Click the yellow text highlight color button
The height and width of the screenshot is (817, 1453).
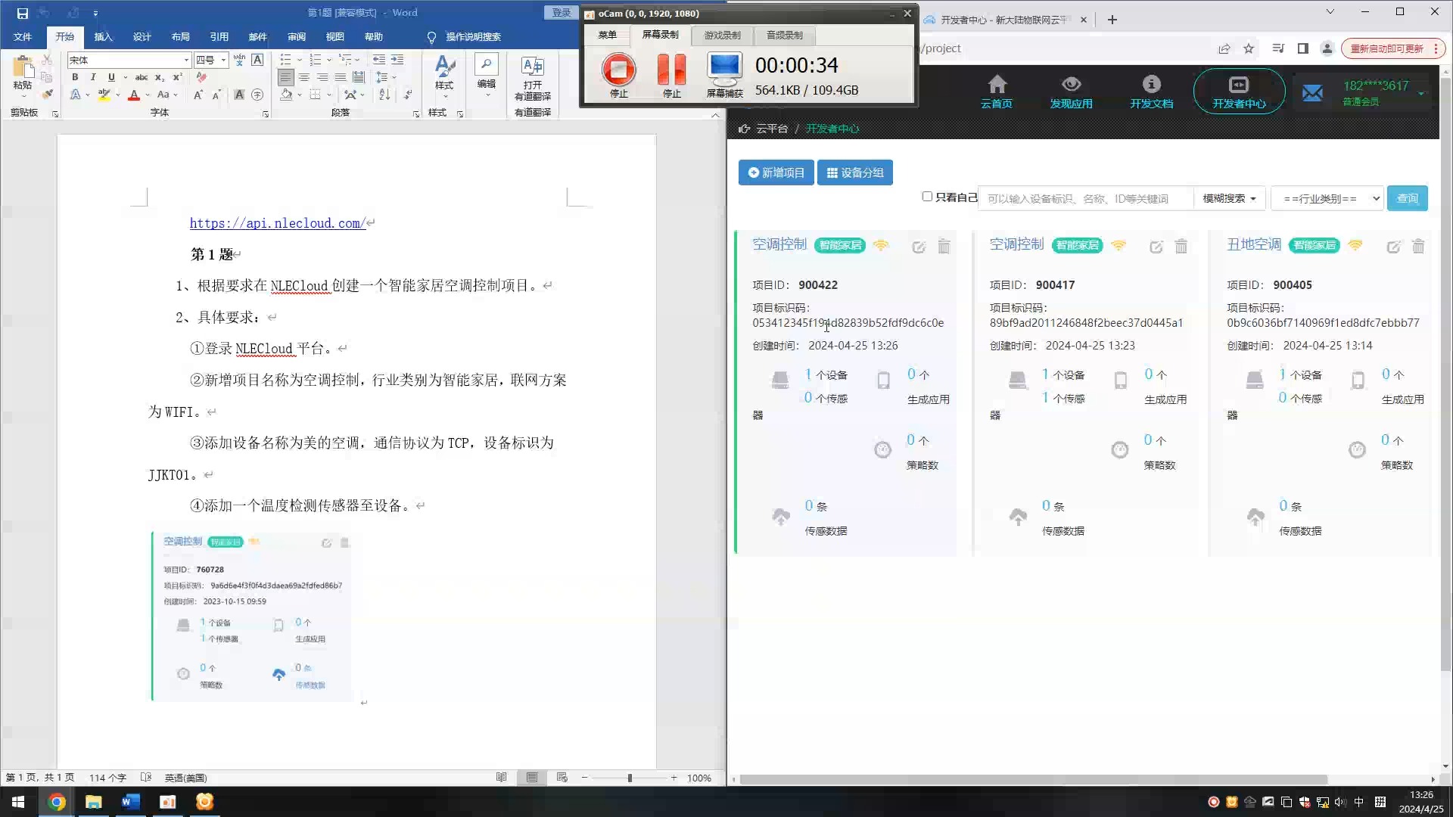tap(104, 95)
